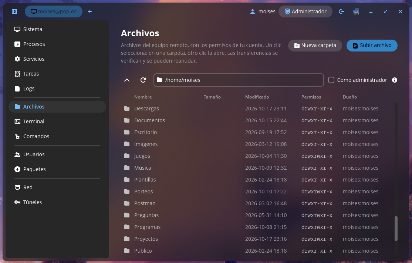Click the Administrador role badge

tap(305, 11)
